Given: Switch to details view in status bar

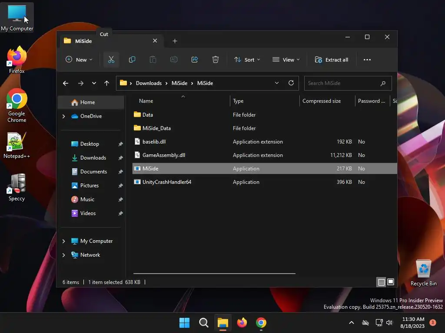Looking at the screenshot, I should [381, 282].
